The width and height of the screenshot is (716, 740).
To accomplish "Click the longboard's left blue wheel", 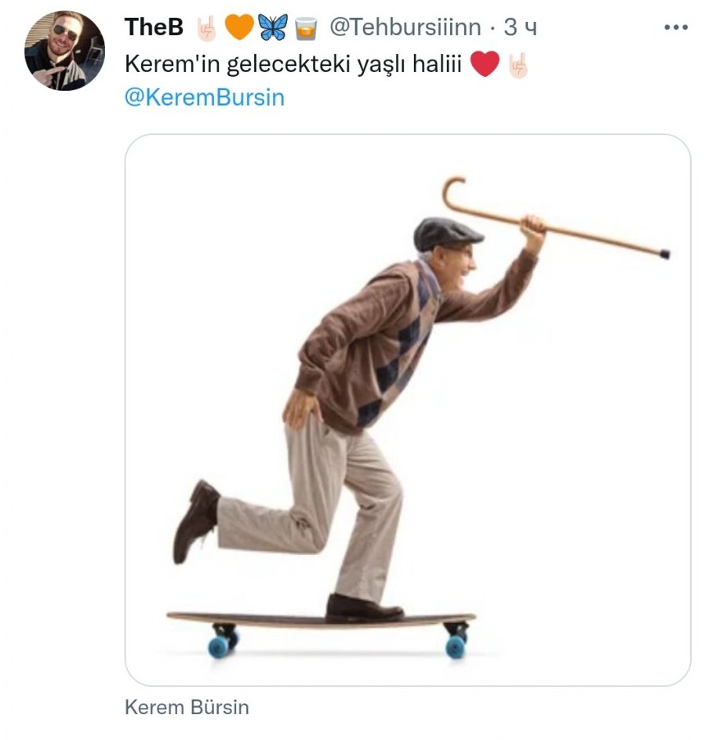I will coord(219,645).
